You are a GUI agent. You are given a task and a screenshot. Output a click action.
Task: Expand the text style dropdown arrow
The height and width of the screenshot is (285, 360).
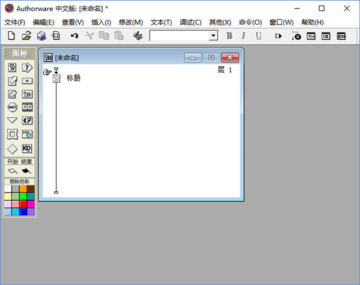point(214,36)
